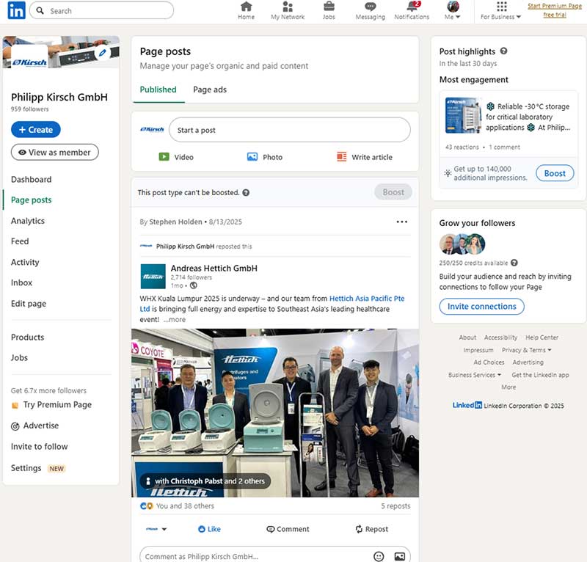This screenshot has width=587, height=562.
Task: Click View as member eye button
Action: coord(54,153)
